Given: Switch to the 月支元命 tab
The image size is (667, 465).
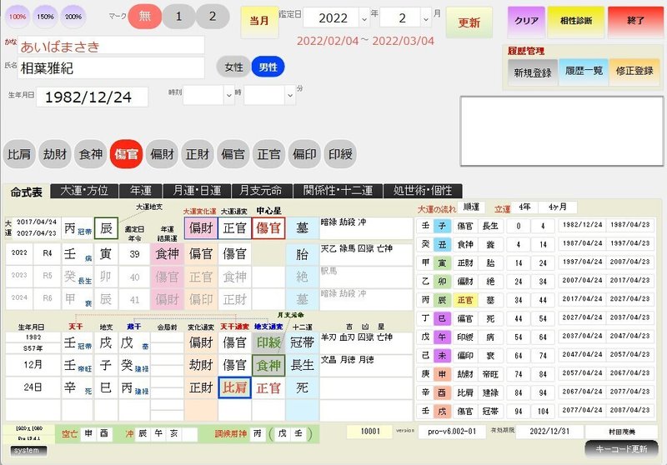Looking at the screenshot, I should point(262,191).
